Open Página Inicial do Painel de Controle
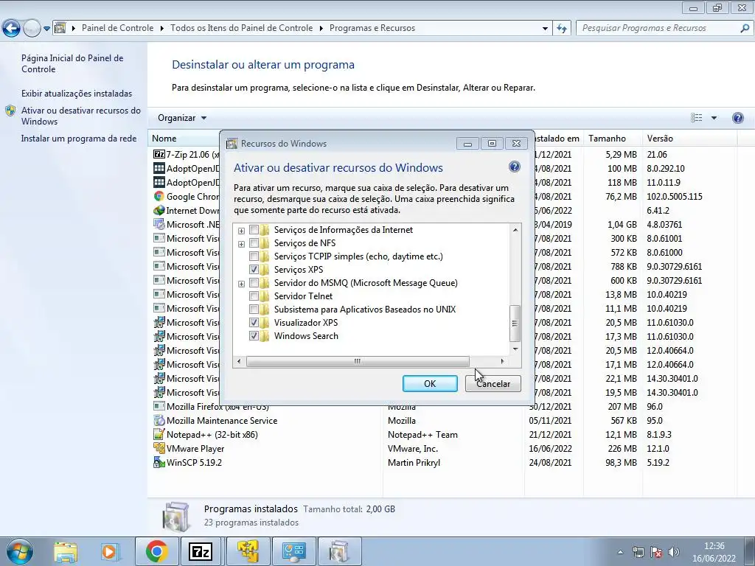The width and height of the screenshot is (755, 566). tap(72, 63)
